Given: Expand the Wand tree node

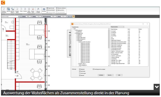Looking at the screenshot, I should pyautogui.click(x=77, y=36).
